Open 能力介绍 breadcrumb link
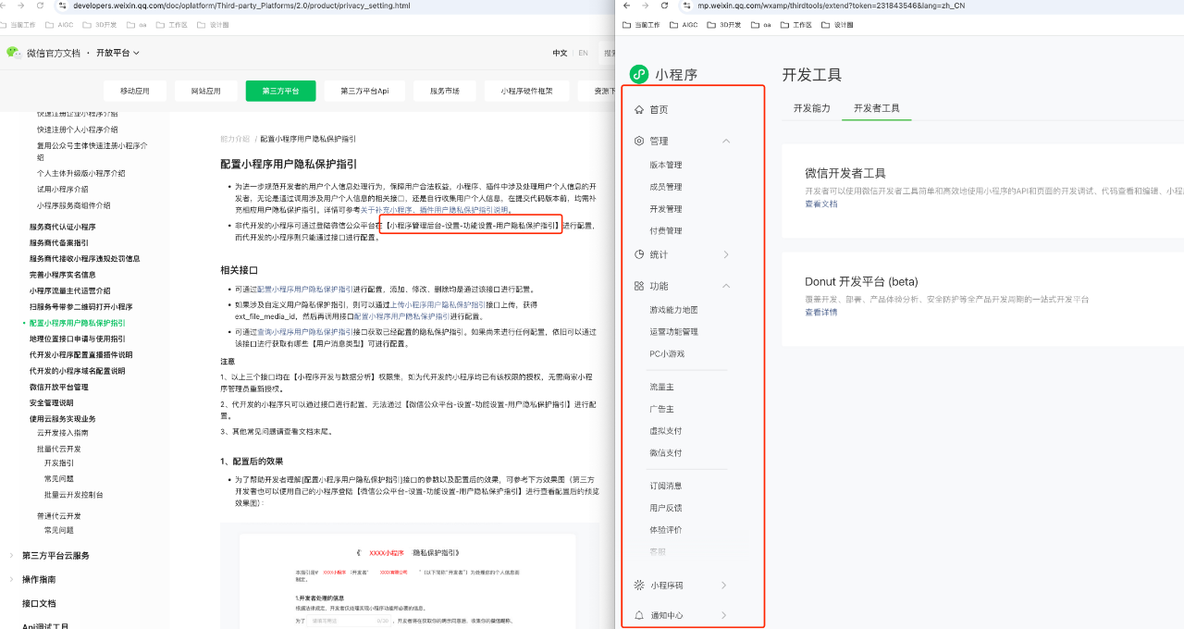Screen dimensions: 1184x629 235,138
